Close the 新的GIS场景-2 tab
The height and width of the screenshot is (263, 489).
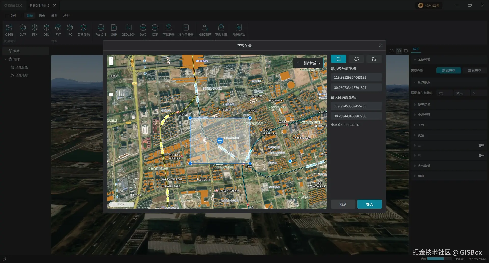[55, 5]
